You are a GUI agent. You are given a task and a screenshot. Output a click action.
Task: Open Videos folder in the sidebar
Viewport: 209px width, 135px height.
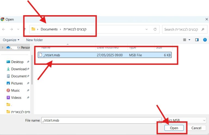16,98
